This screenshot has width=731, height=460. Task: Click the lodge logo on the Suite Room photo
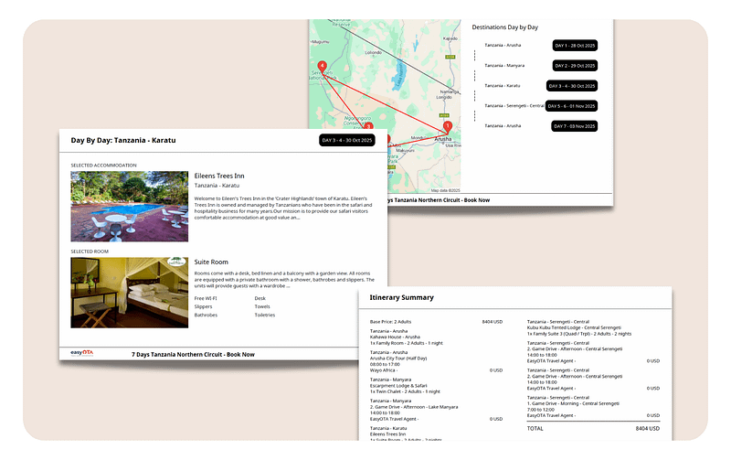pyautogui.click(x=177, y=264)
